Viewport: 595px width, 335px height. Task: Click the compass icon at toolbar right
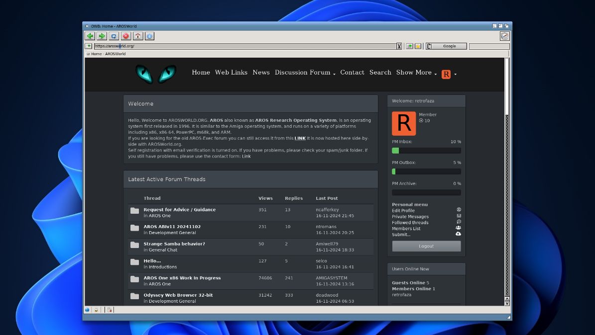[505, 36]
